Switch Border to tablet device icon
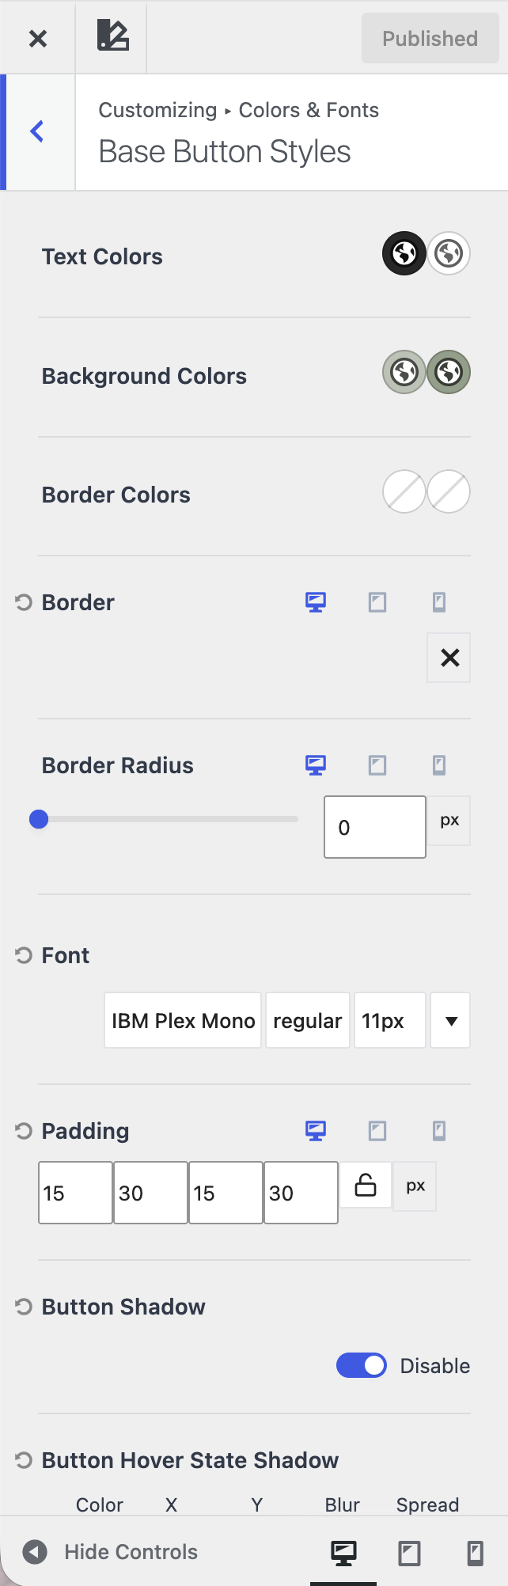This screenshot has height=1586, width=508. click(377, 602)
